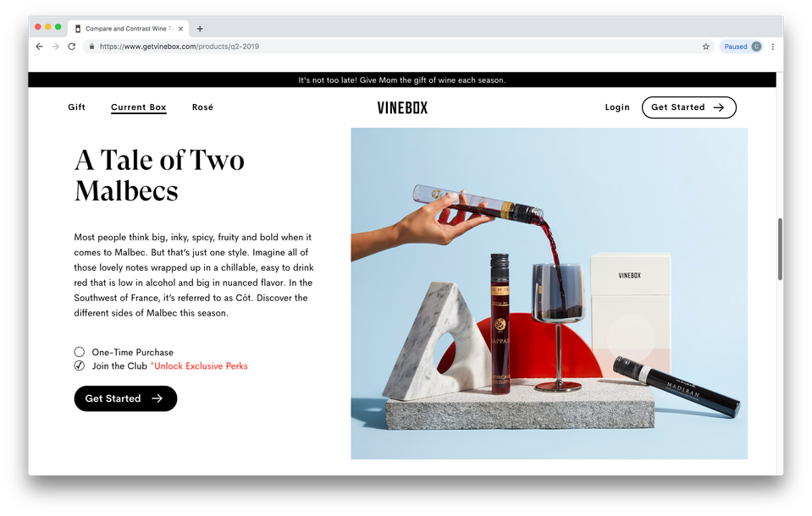Reload the page with the refresh icon
812x516 pixels.
(72, 47)
